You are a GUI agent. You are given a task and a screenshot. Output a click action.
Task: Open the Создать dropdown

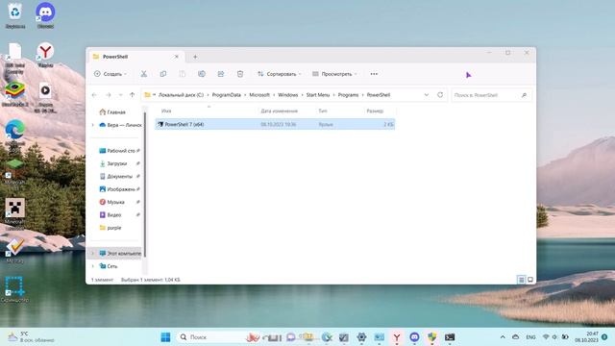coord(111,74)
